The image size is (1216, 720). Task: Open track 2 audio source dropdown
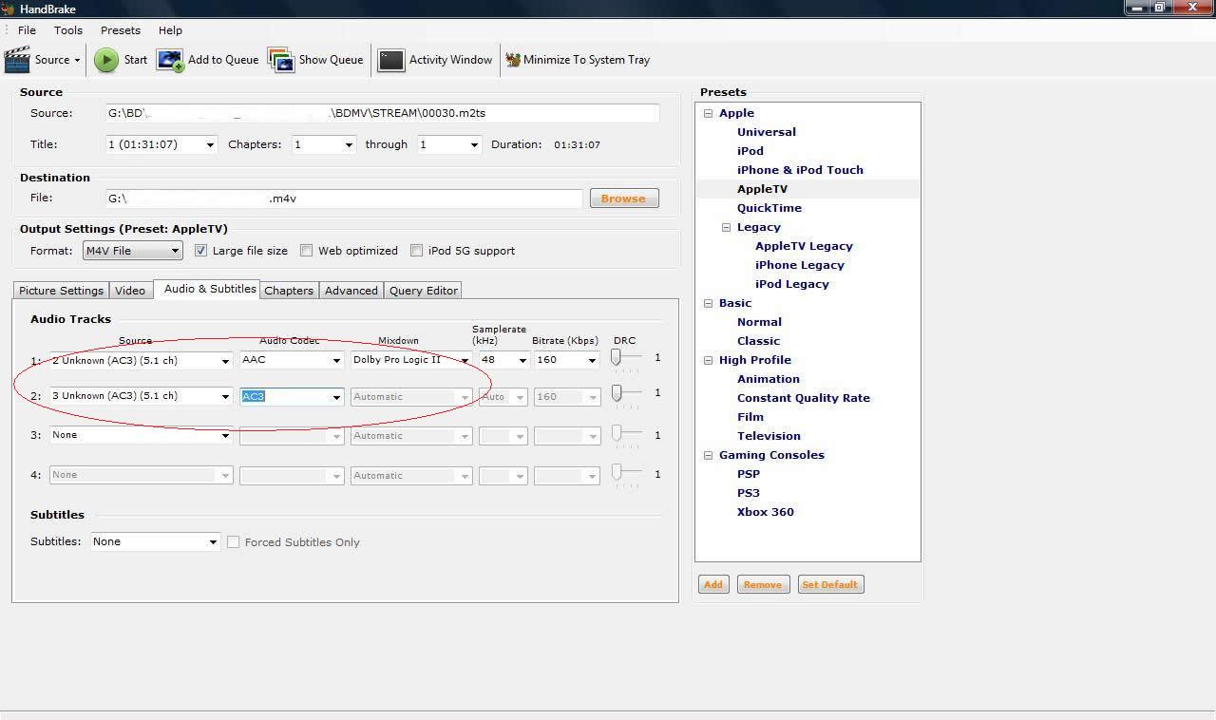(x=142, y=396)
